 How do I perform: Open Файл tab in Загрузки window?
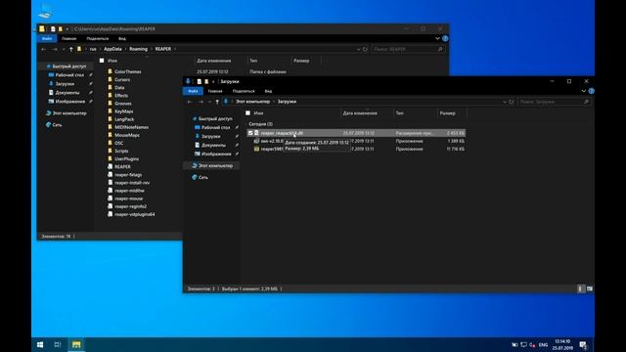193,91
